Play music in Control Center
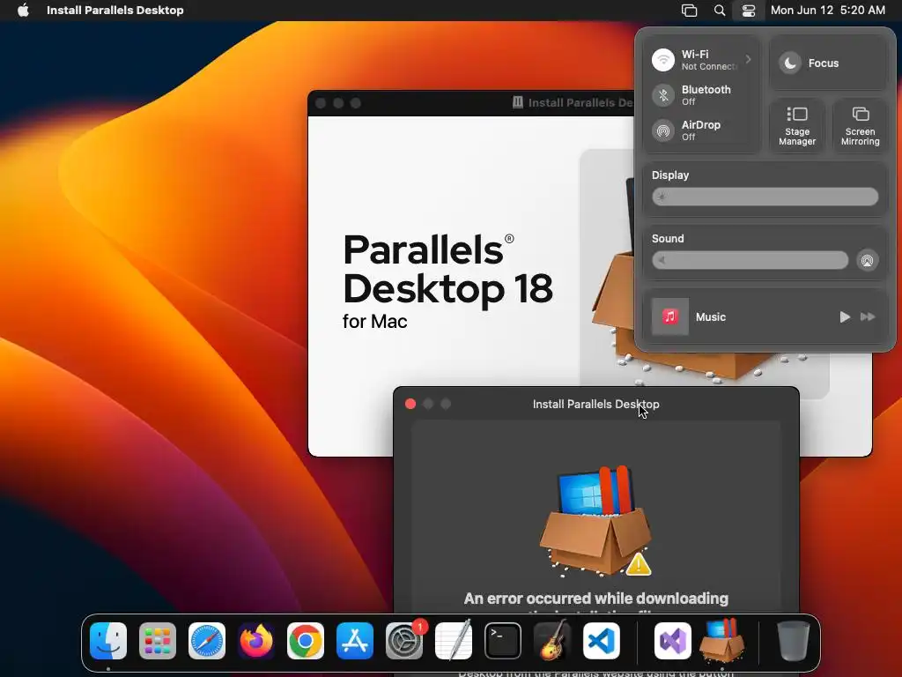This screenshot has width=902, height=677. pyautogui.click(x=845, y=316)
